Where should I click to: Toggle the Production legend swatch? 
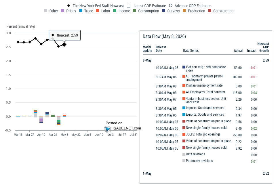(x=184, y=11)
